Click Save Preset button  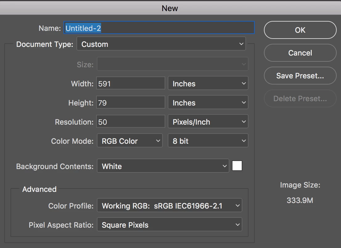coord(300,76)
